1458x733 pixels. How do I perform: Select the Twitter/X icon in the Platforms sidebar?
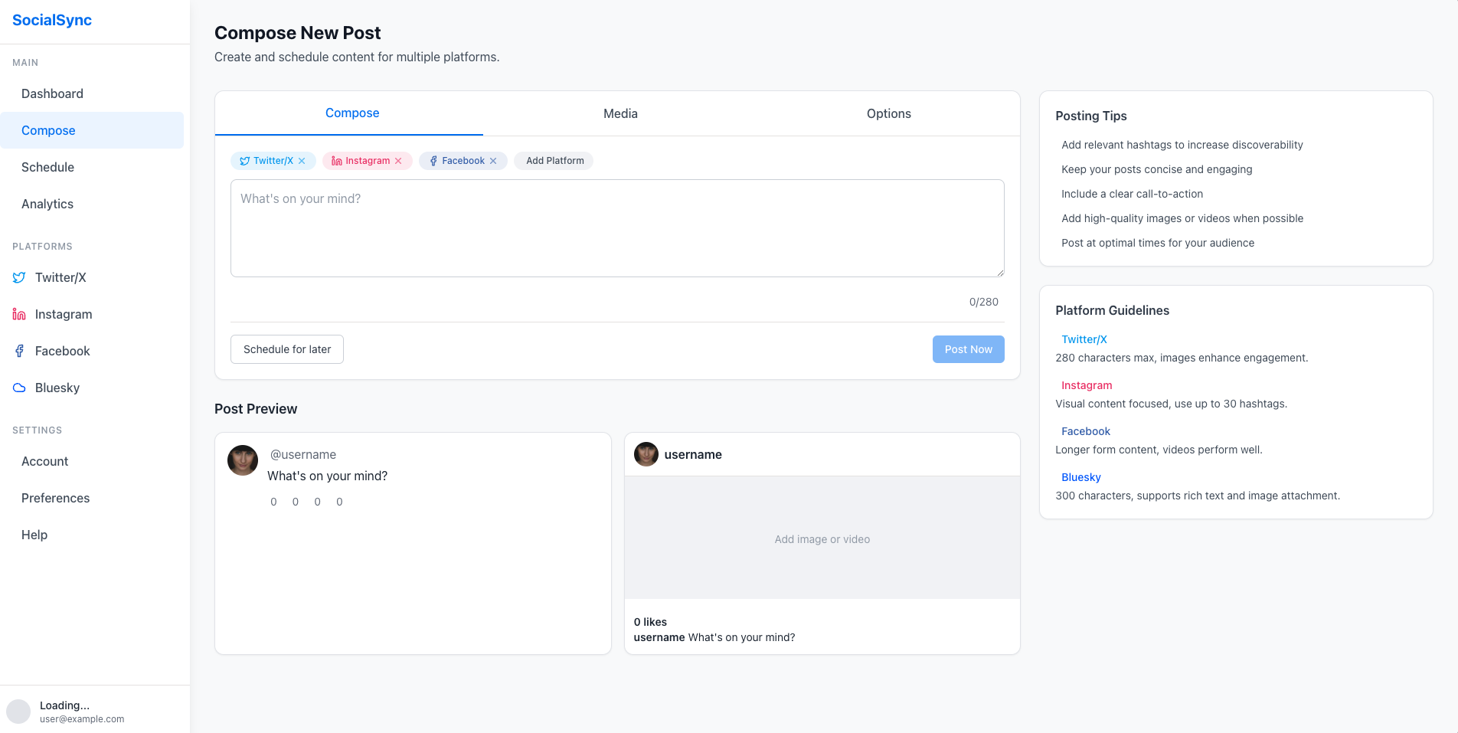(x=18, y=277)
